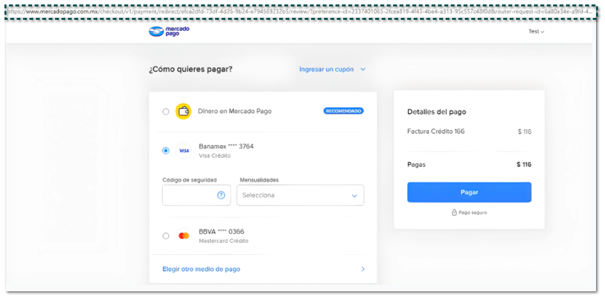This screenshot has width=605, height=297.
Task: Choose Elegir otro medio de pago link
Action: pyautogui.click(x=202, y=270)
